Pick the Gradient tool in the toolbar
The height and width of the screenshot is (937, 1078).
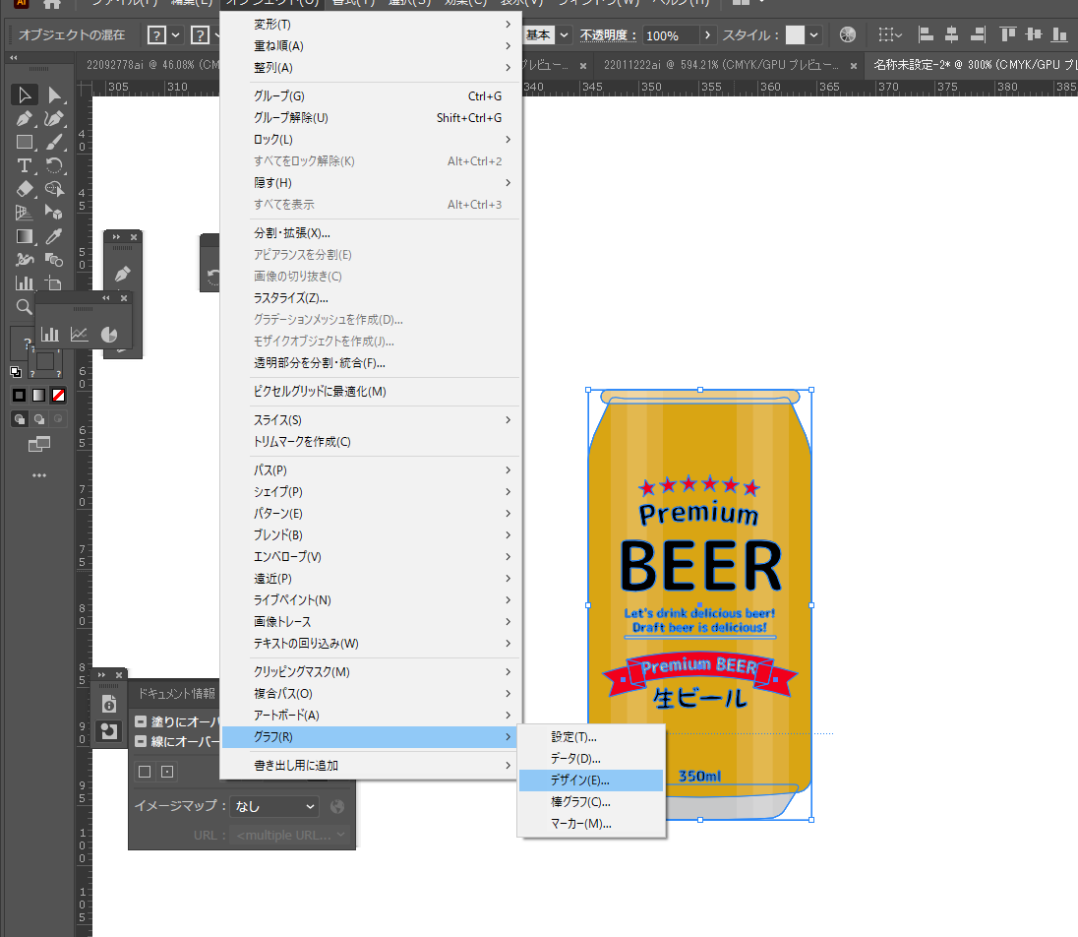point(26,236)
